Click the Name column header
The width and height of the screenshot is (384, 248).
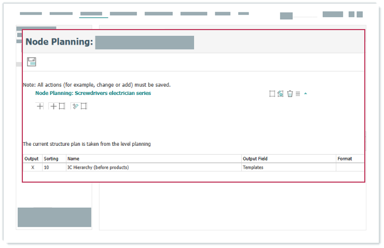pyautogui.click(x=73, y=159)
